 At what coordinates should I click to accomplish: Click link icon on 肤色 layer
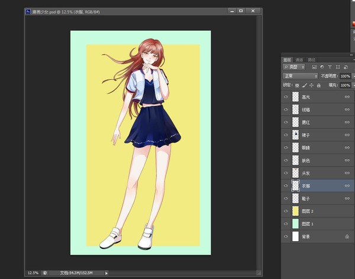347,160
